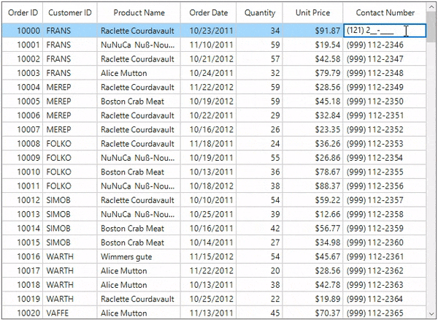Select the Order ID cell 10000
Screen dimensions: 438x320
click(23, 31)
